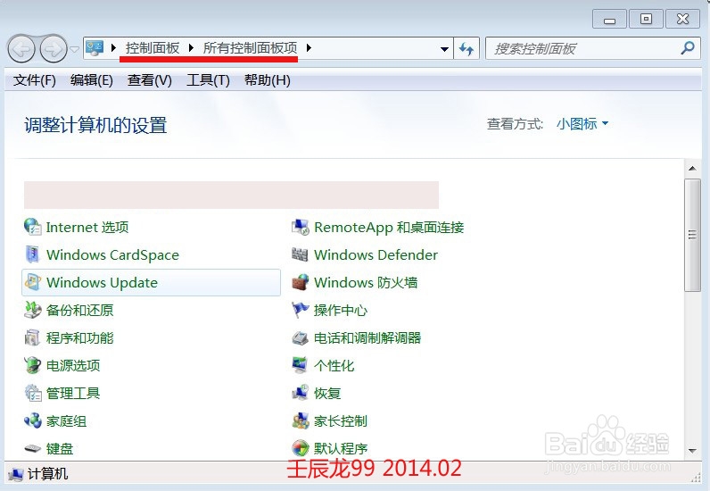Expand arrow after 控制面板 breadcrumb
This screenshot has width=710, height=491.
pyautogui.click(x=191, y=47)
